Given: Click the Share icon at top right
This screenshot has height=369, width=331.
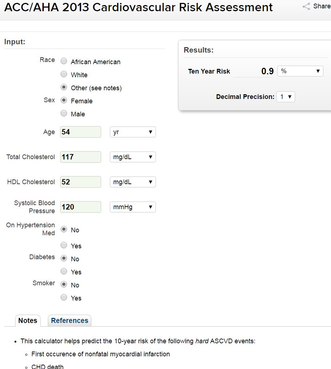Looking at the screenshot, I should click(x=307, y=6).
